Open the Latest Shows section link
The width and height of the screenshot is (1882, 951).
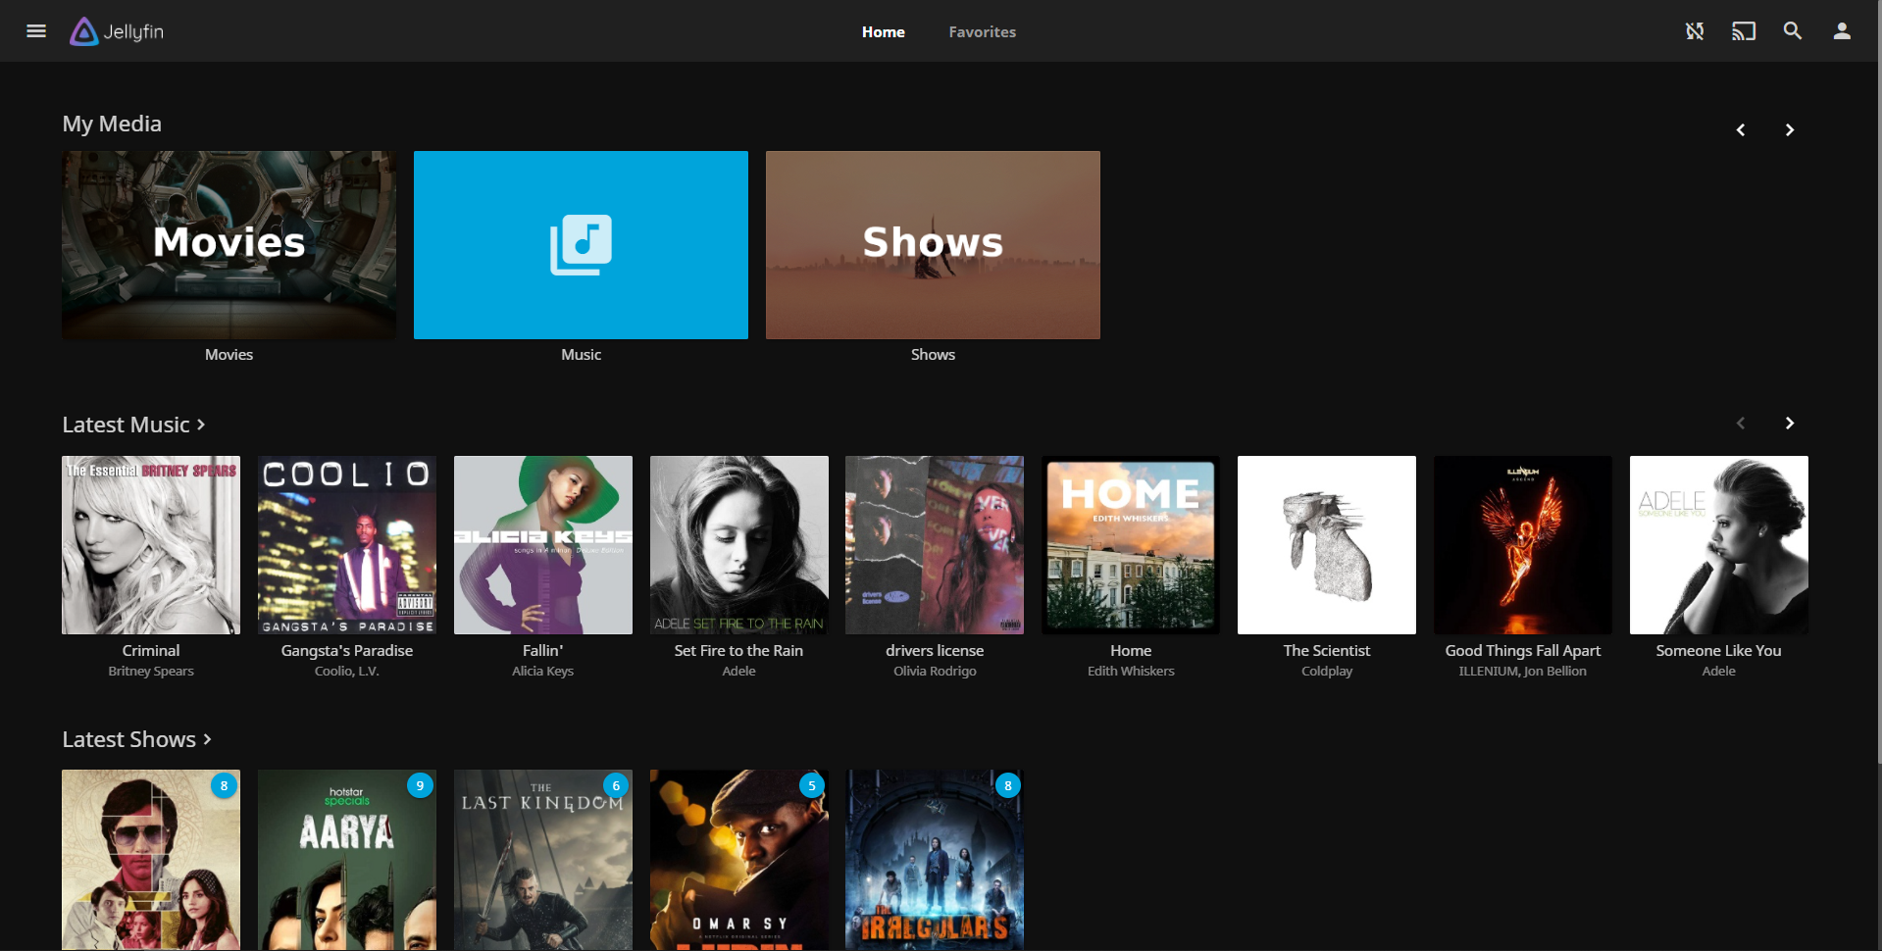tap(136, 739)
